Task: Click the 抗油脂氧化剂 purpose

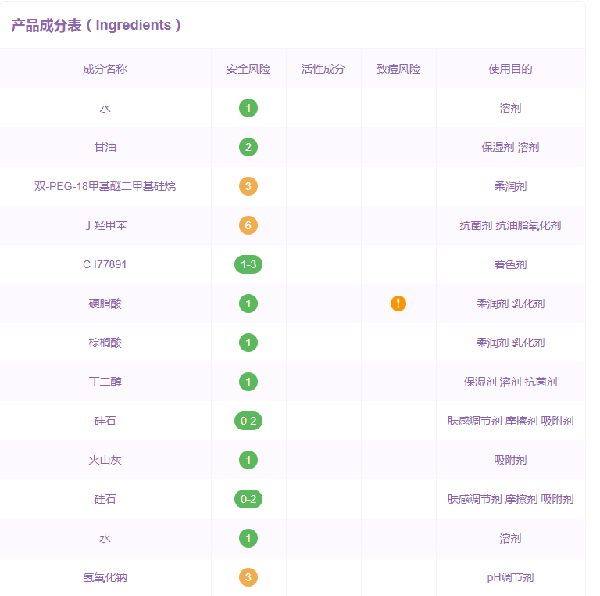Action: (528, 225)
